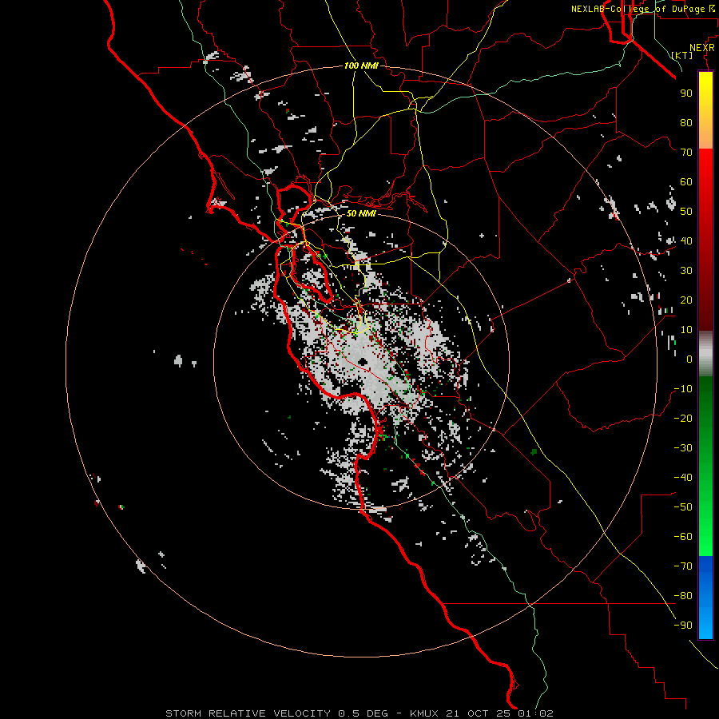Click the "100 NMI" range ring label
The width and height of the screenshot is (719, 719).
tap(361, 66)
